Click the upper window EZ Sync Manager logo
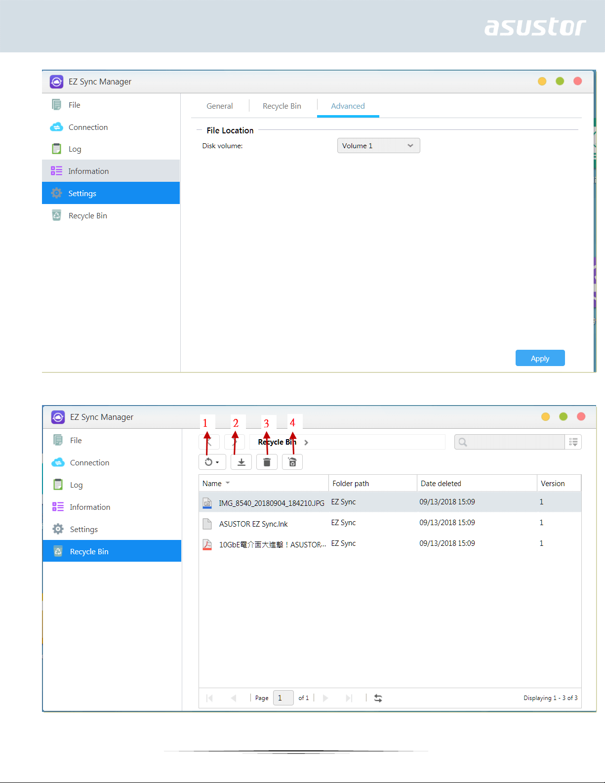Screen dimensions: 605x783 pos(56,82)
